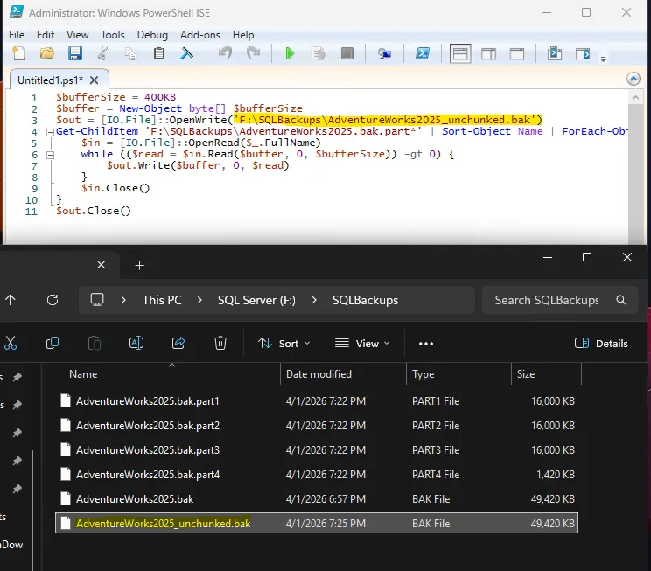Open the Explorer View dropdown
The image size is (651, 571).
pos(362,343)
